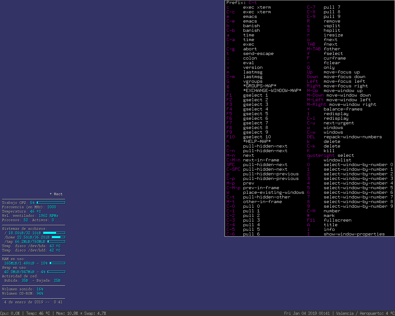Screen dimensions: 395x316
Task: Click the 'C-SPC' key binding label
Action: (233, 169)
